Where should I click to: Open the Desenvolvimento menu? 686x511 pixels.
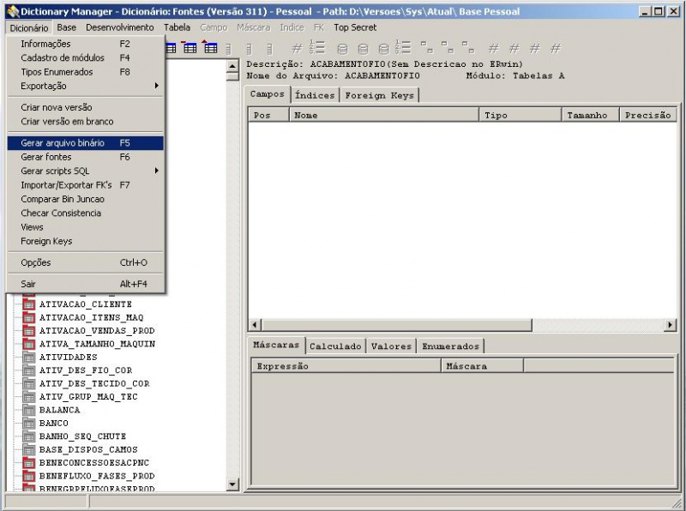click(119, 27)
